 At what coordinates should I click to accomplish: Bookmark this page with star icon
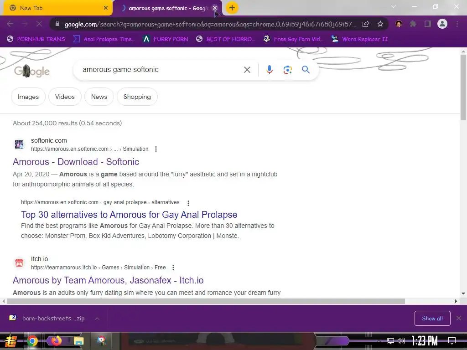coord(380,24)
